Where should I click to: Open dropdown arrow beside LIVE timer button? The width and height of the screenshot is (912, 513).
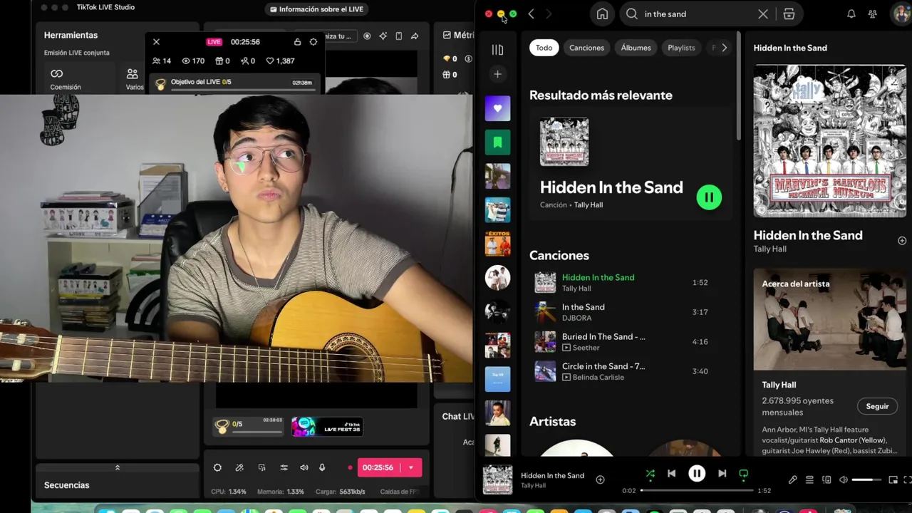coord(411,467)
